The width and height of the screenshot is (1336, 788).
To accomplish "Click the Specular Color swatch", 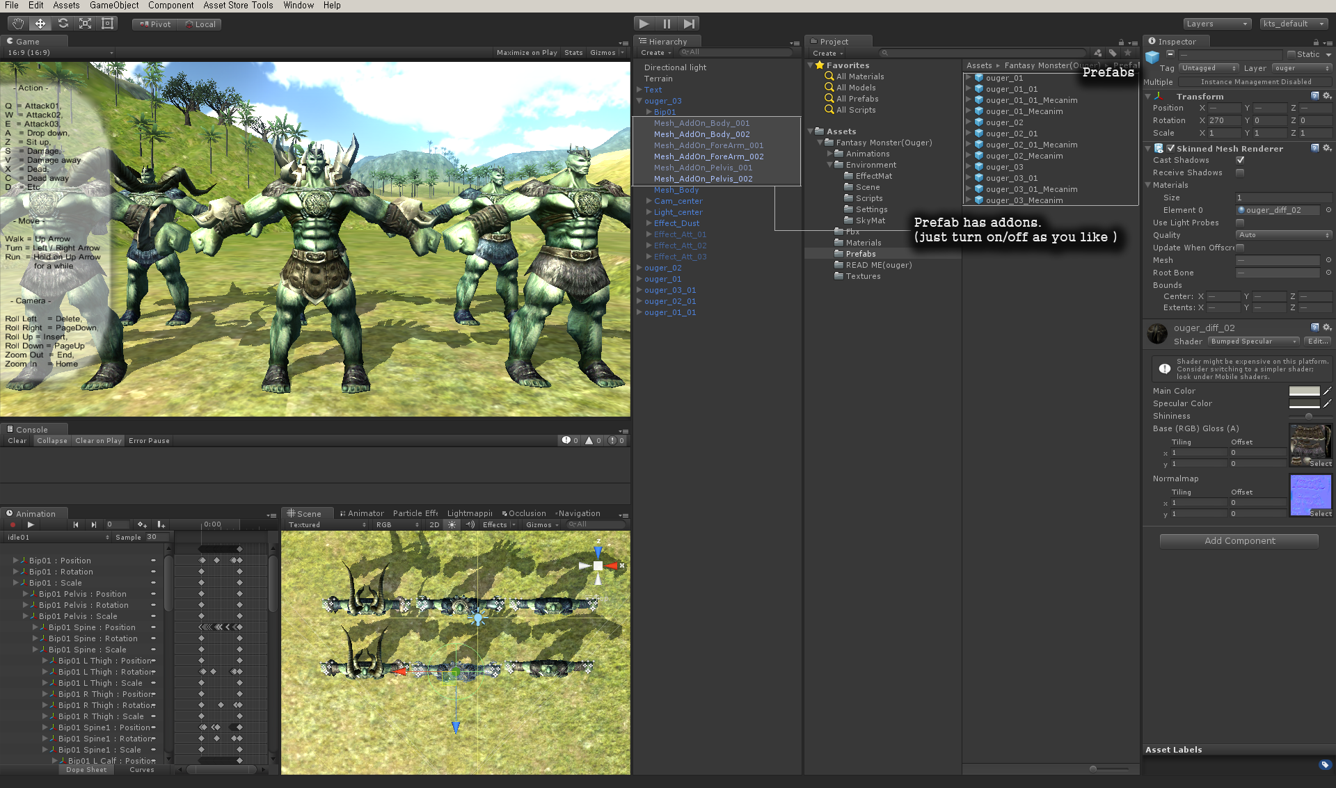I will pyautogui.click(x=1304, y=403).
